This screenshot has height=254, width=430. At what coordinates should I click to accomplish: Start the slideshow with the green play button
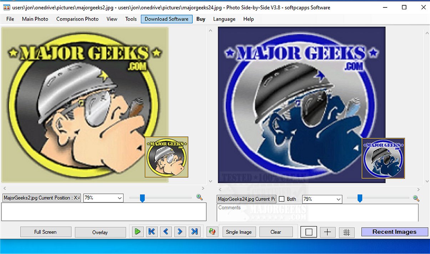(137, 232)
